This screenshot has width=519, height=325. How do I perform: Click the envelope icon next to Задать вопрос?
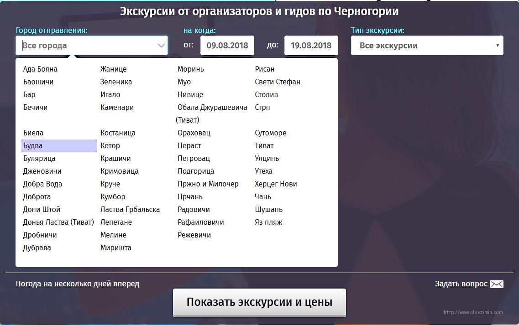(497, 284)
